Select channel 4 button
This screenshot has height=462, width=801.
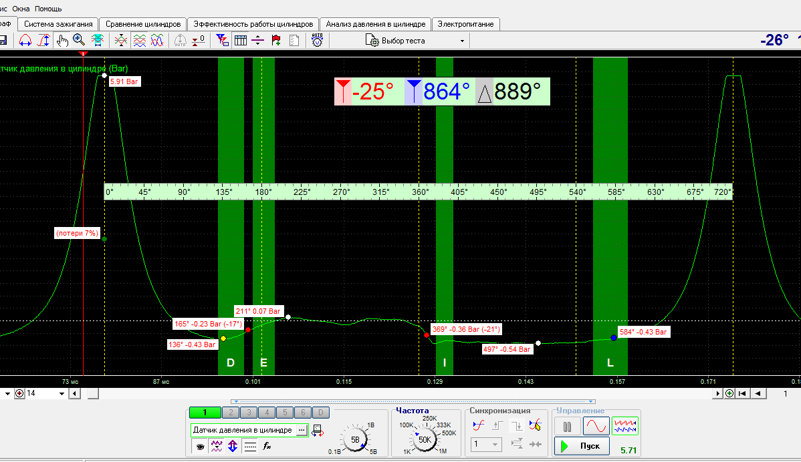point(267,413)
